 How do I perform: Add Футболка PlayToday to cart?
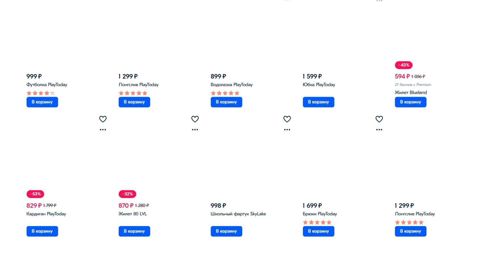(x=42, y=102)
